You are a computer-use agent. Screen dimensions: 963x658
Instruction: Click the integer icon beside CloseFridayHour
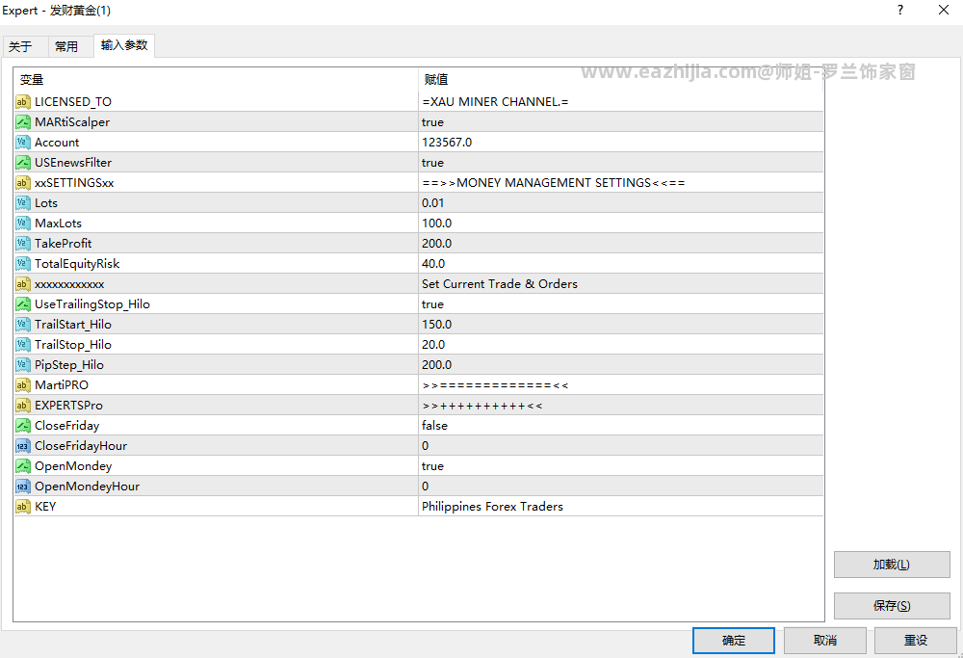tap(23, 446)
